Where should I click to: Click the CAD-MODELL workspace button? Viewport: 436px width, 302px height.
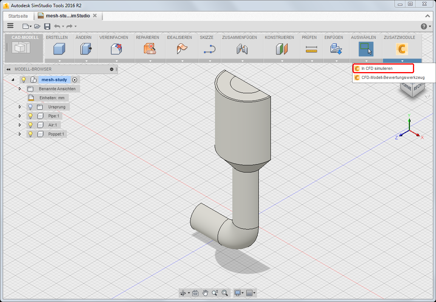(x=23, y=48)
